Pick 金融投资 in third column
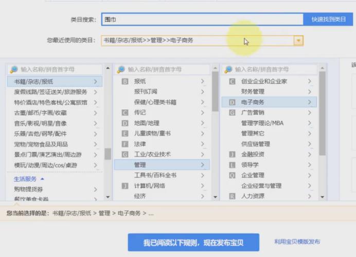356x257 pixels. (x=269, y=154)
